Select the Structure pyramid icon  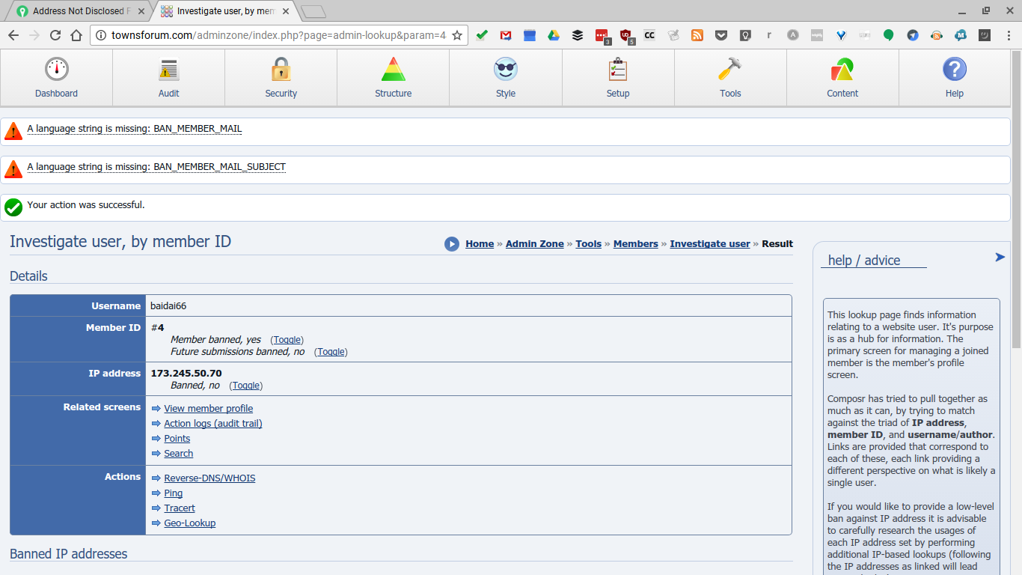tap(393, 70)
